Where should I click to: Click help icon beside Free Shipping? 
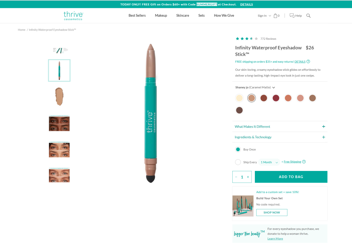click(x=304, y=162)
